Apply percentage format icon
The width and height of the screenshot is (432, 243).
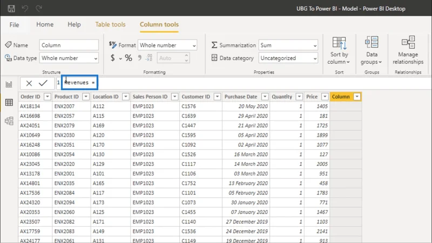pyautogui.click(x=129, y=58)
